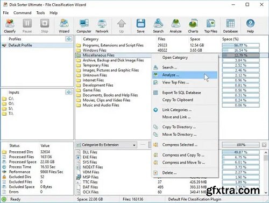Click the Delete icon in context menu
Viewport: 269px width, 203px height.
tap(155, 173)
